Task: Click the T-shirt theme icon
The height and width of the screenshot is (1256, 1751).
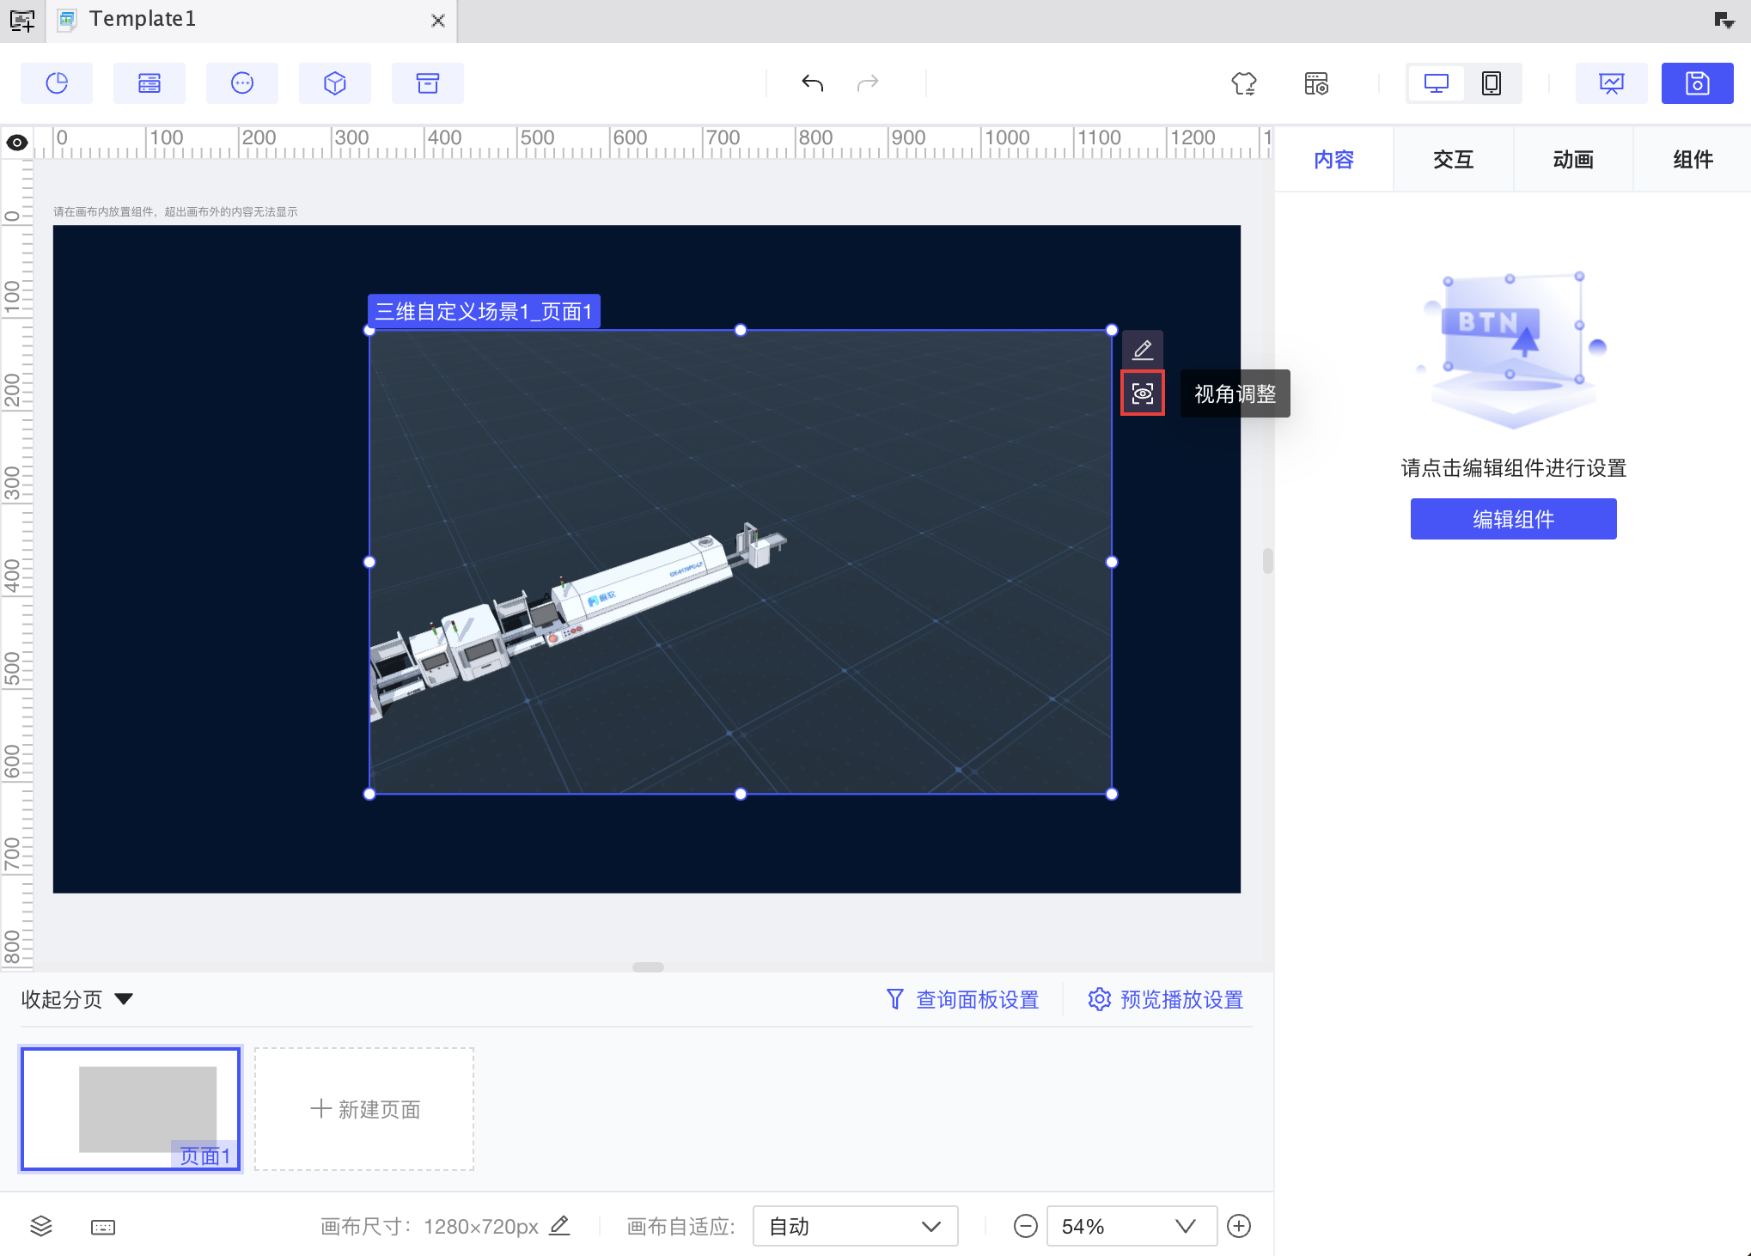Action: coord(1243,83)
